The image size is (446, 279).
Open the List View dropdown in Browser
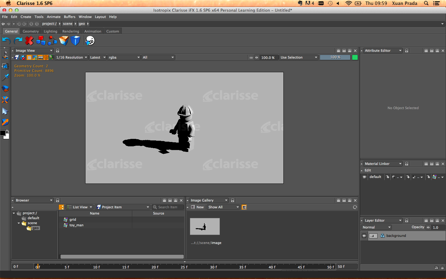coord(80,207)
